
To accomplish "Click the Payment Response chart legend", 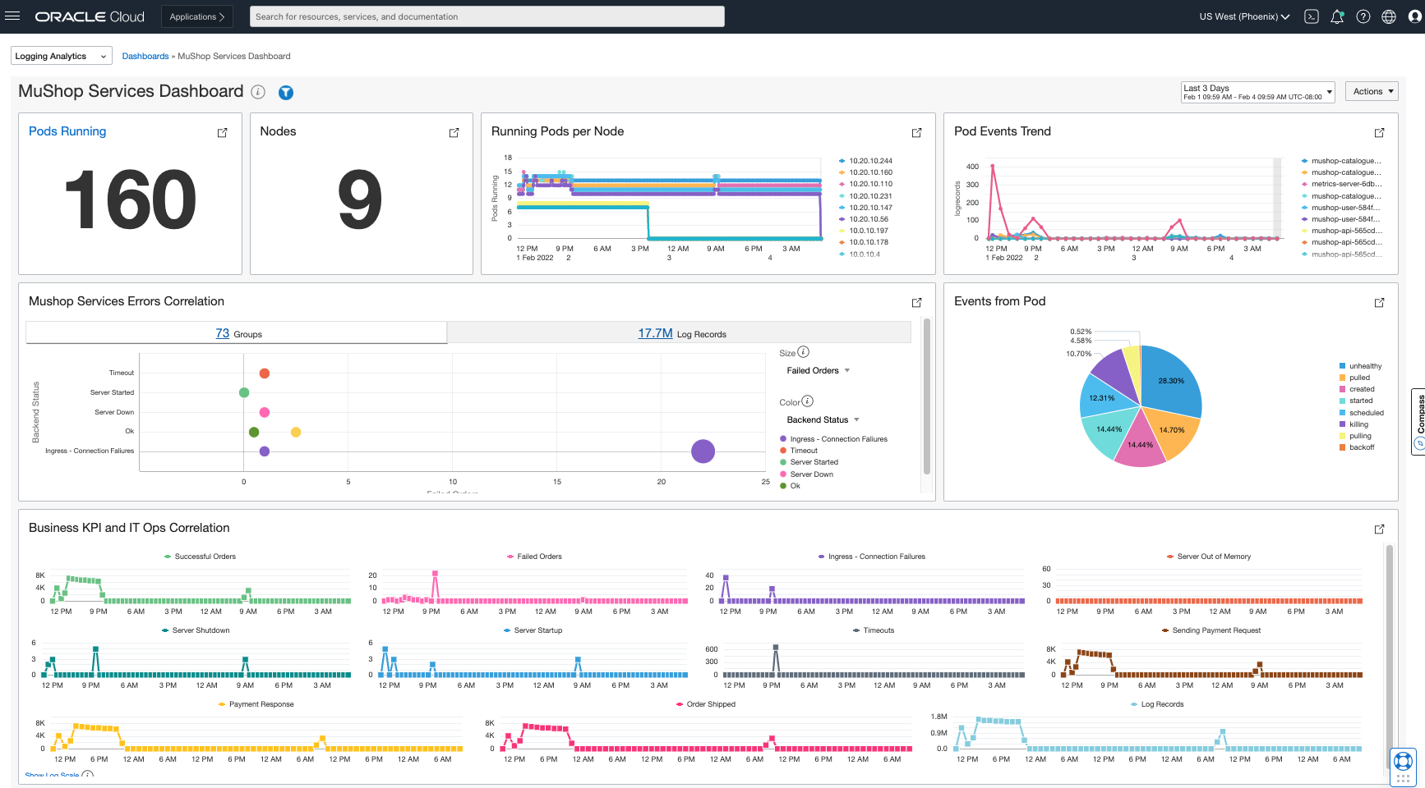I will click(256, 704).
